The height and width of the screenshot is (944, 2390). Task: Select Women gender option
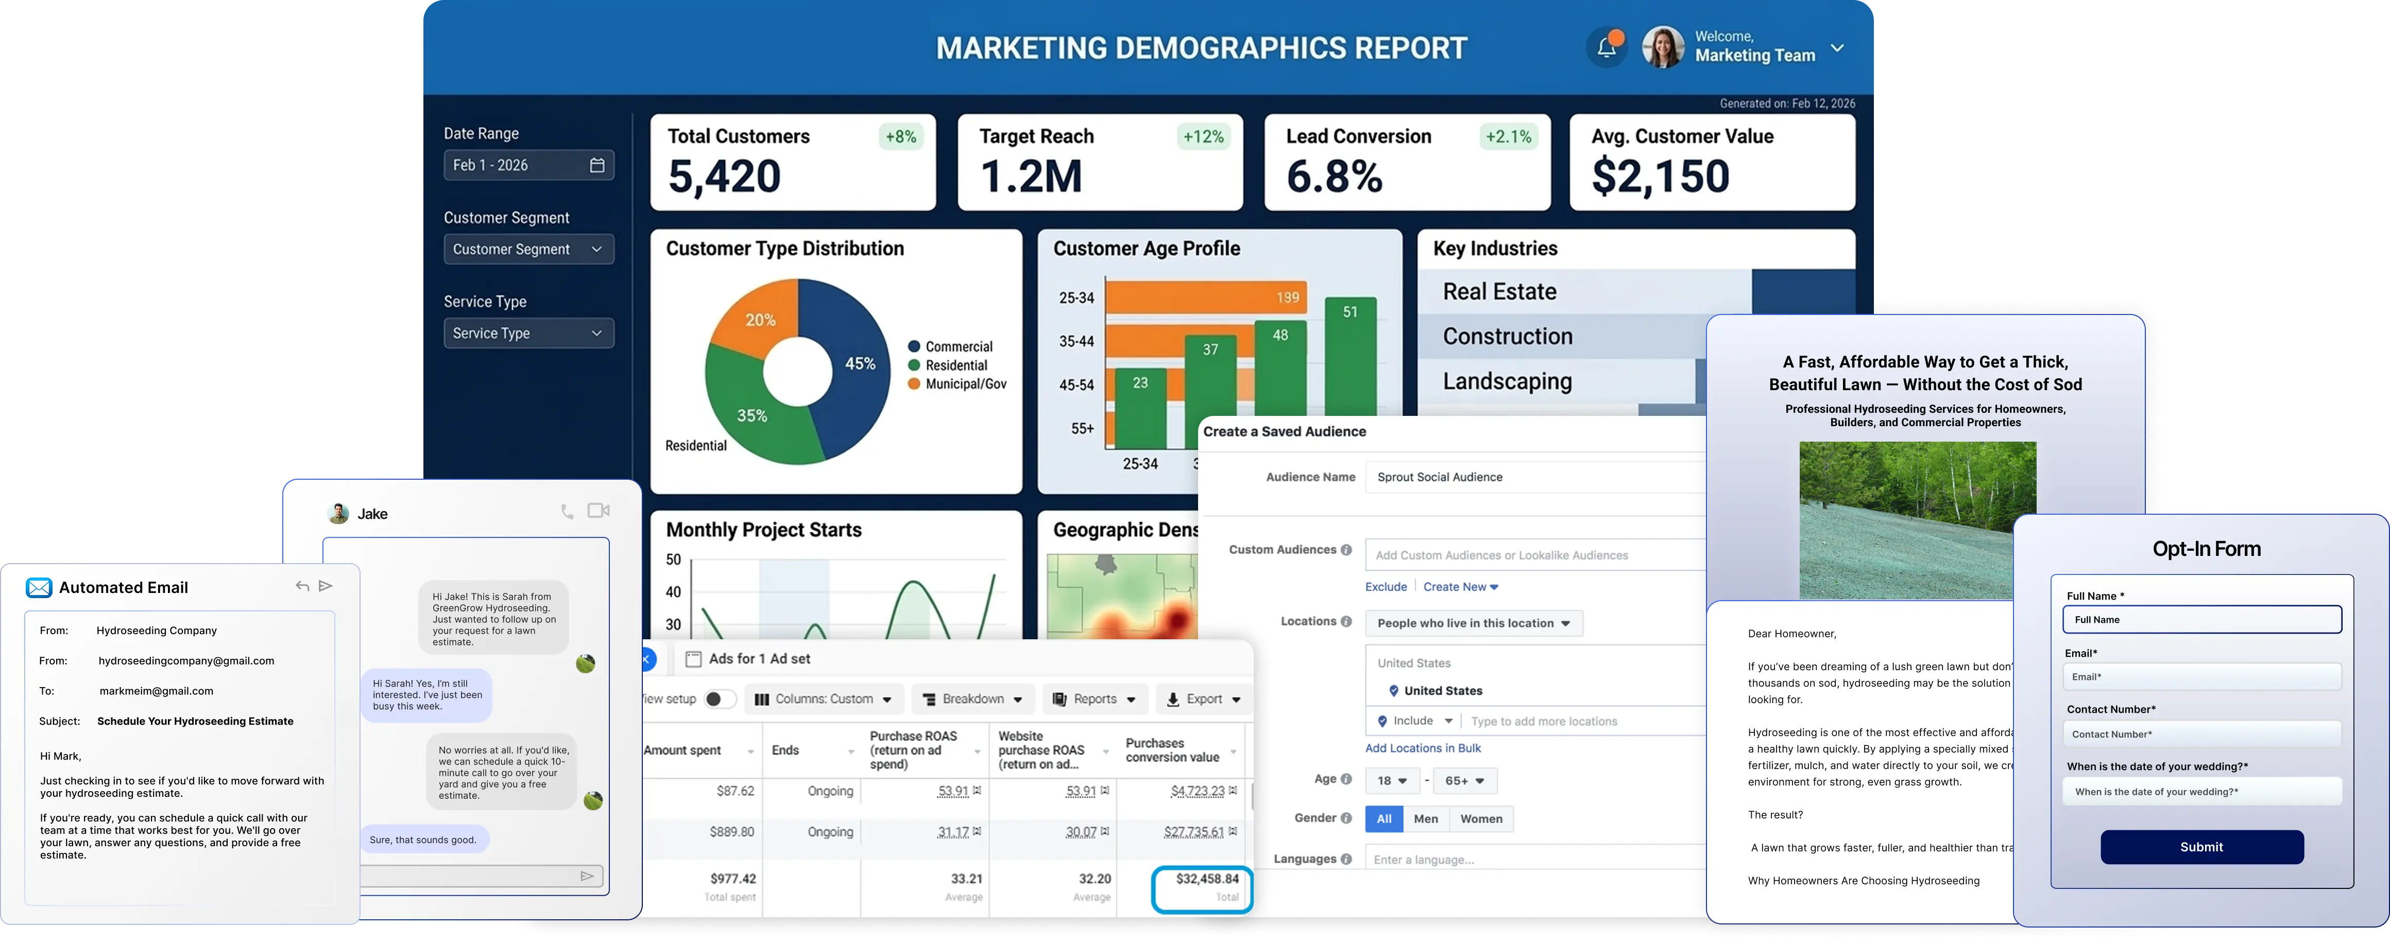1481,819
